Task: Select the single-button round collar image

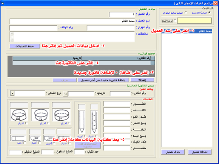Action: coord(61,115)
